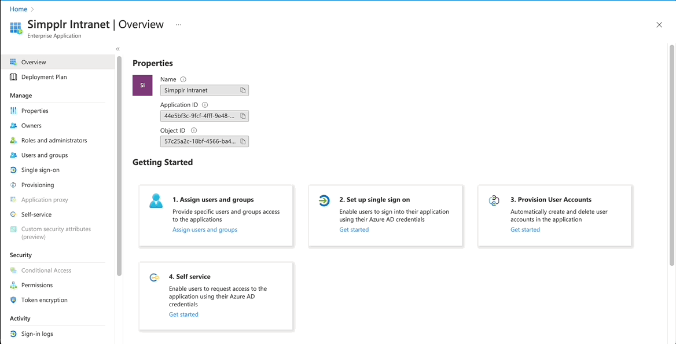The width and height of the screenshot is (676, 344).
Task: Click the info icon beside Object ID
Action: coord(194,130)
